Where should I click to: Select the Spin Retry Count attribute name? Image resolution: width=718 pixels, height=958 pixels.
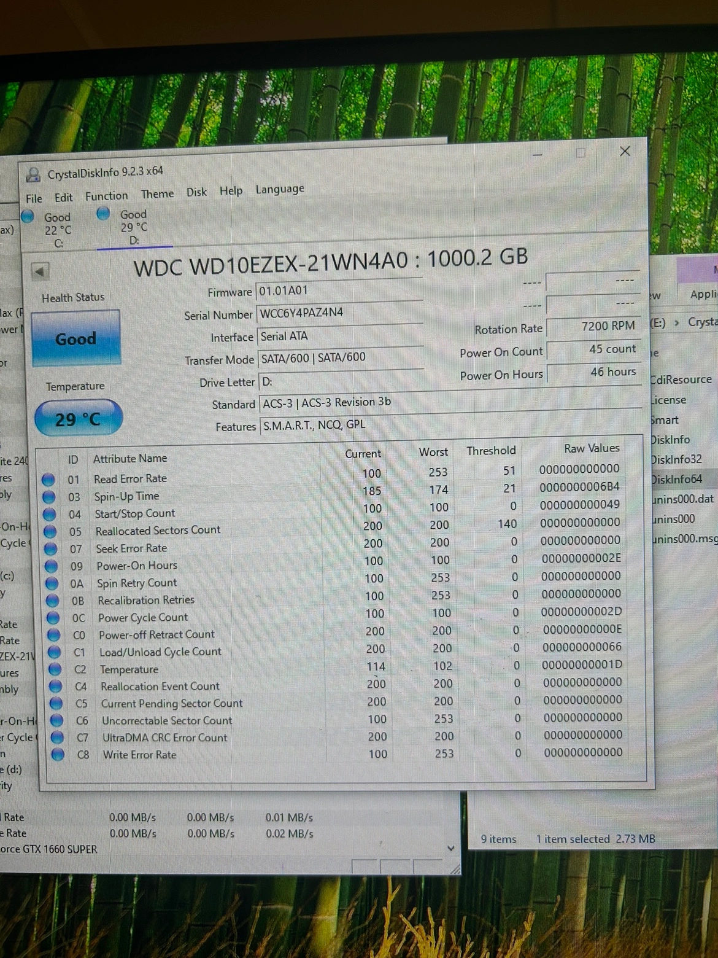tap(137, 583)
